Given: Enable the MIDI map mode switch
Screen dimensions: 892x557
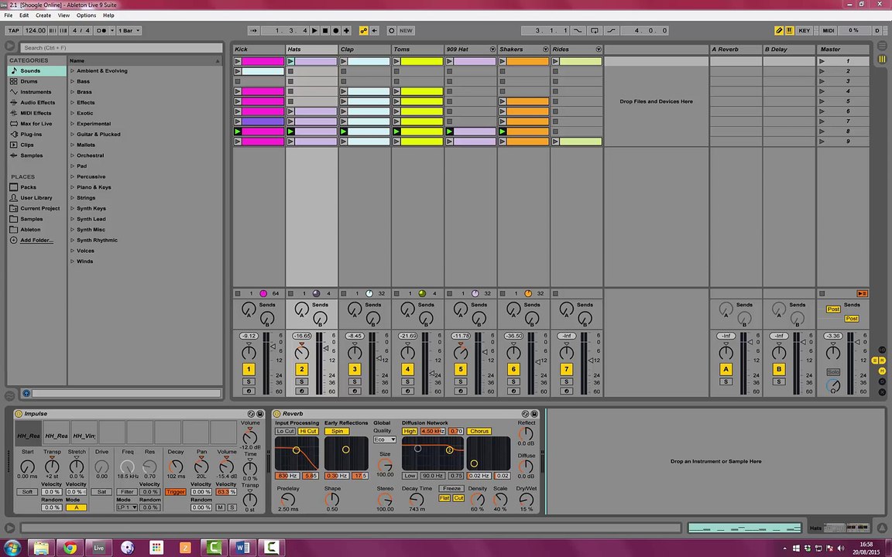Looking at the screenshot, I should point(829,31).
